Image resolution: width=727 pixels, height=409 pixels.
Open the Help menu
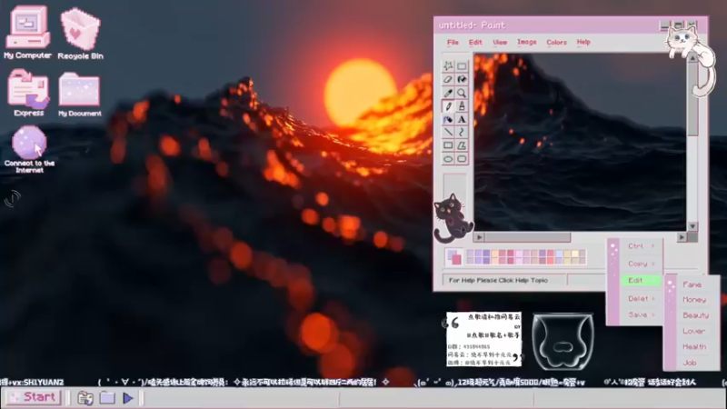[583, 42]
